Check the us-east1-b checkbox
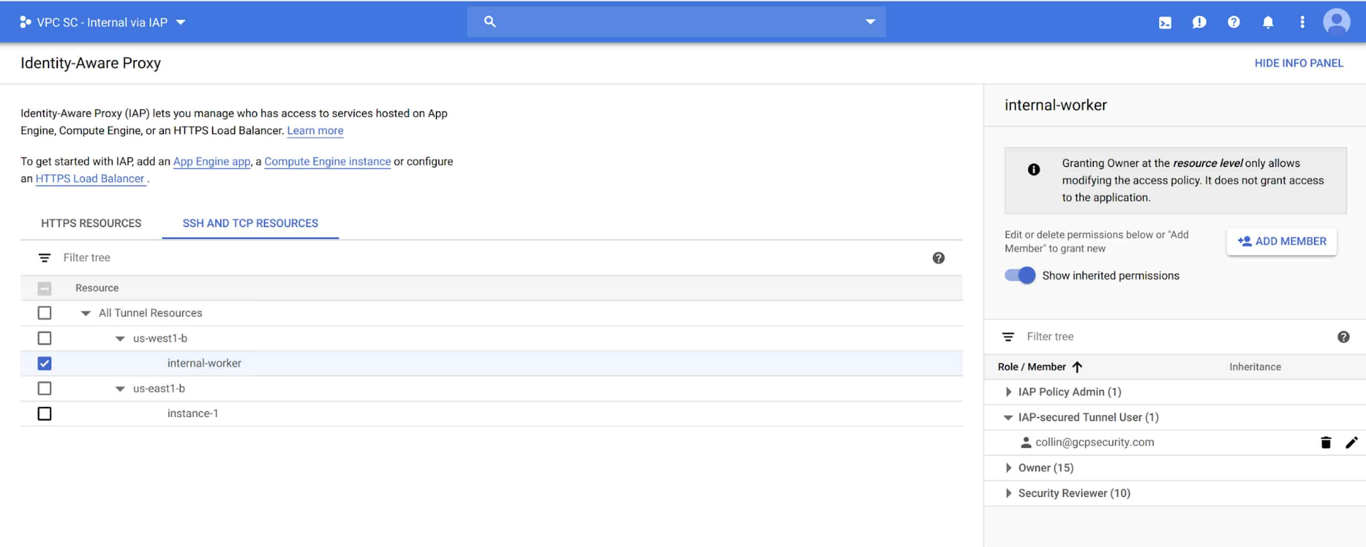Viewport: 1366px width, 547px height. tap(44, 389)
